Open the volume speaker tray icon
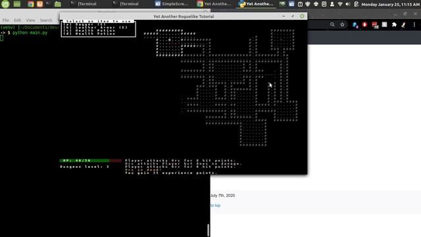Screen dimensions: 421x237 coord(348,4)
